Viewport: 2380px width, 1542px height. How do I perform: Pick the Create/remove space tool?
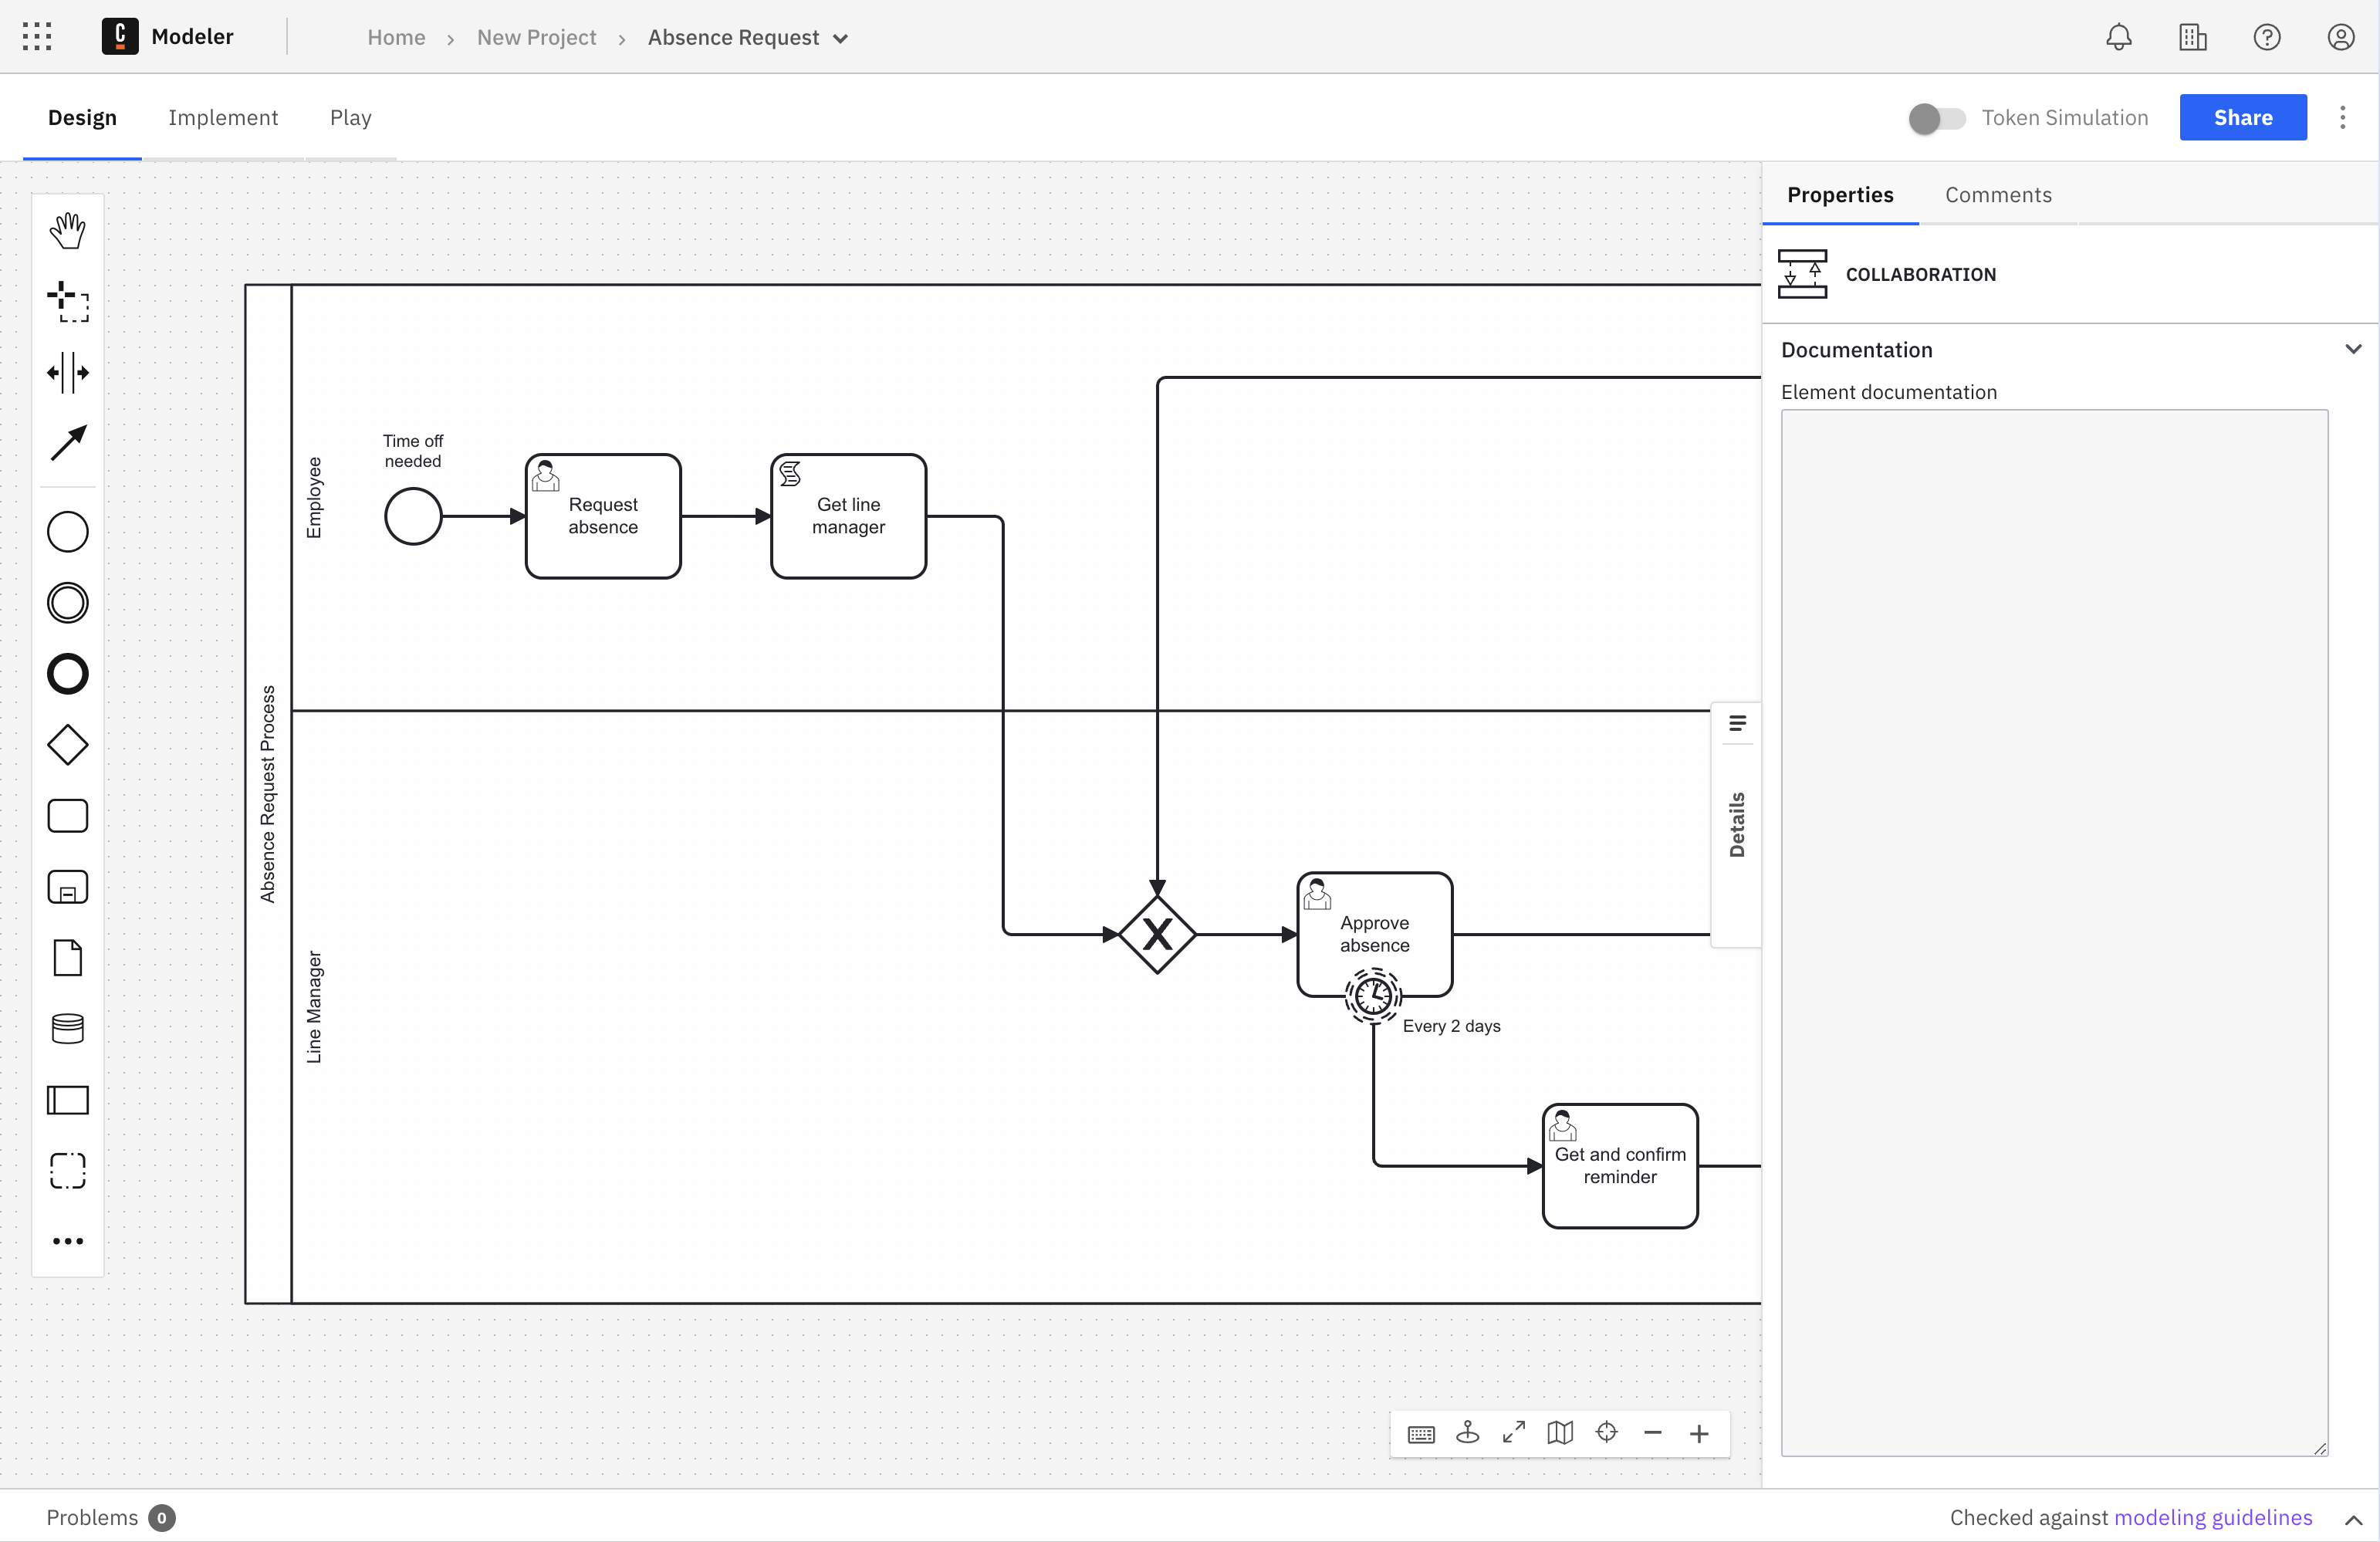coord(67,372)
